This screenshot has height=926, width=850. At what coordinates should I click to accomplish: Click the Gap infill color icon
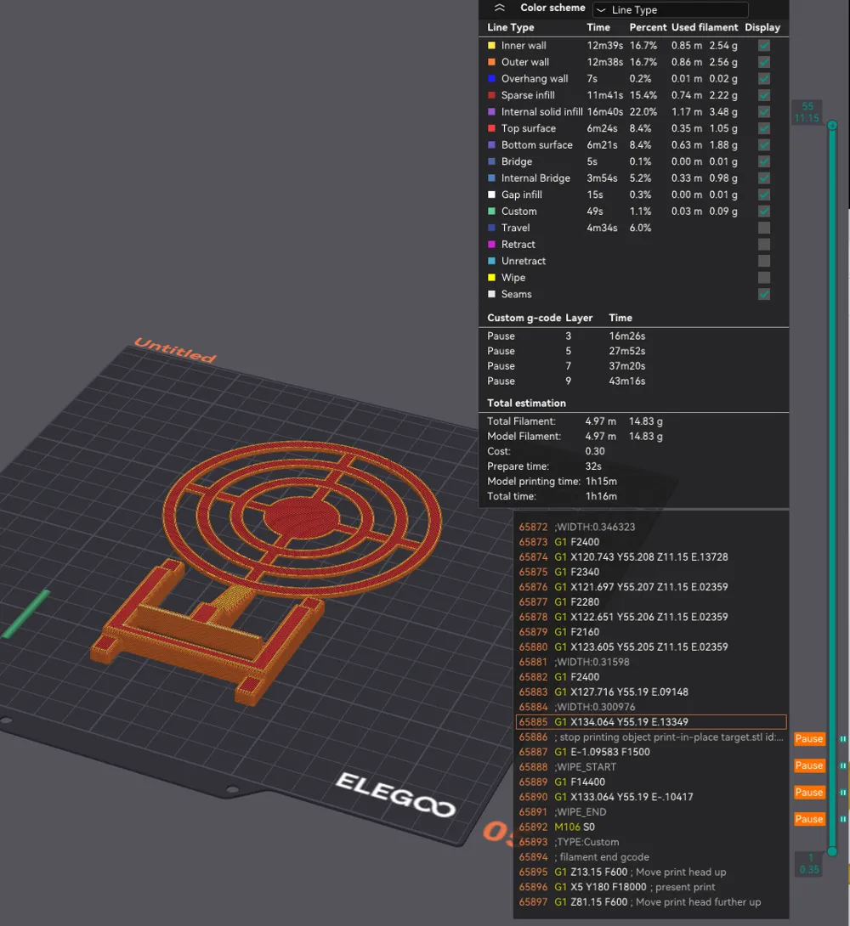(491, 195)
